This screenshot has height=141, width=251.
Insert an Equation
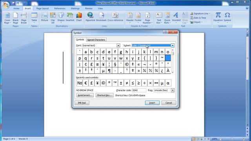[x=218, y=18]
